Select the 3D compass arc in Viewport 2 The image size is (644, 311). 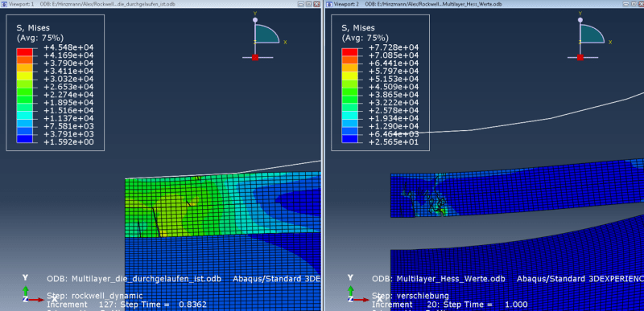coord(592,34)
